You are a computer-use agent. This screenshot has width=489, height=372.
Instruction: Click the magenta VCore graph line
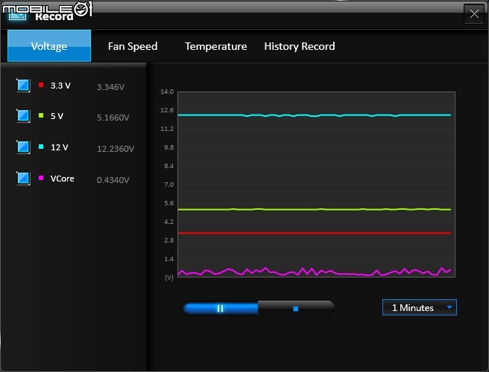[x=315, y=272]
